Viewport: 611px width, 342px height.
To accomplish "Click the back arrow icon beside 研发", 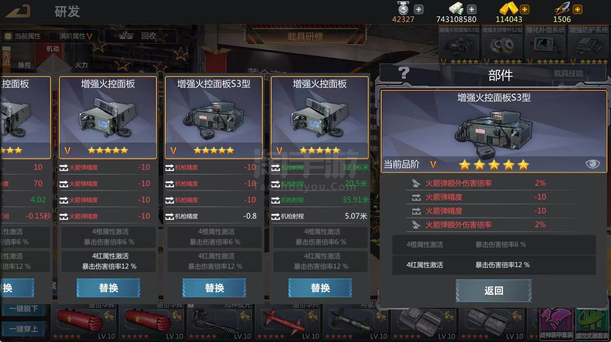I will (18, 11).
